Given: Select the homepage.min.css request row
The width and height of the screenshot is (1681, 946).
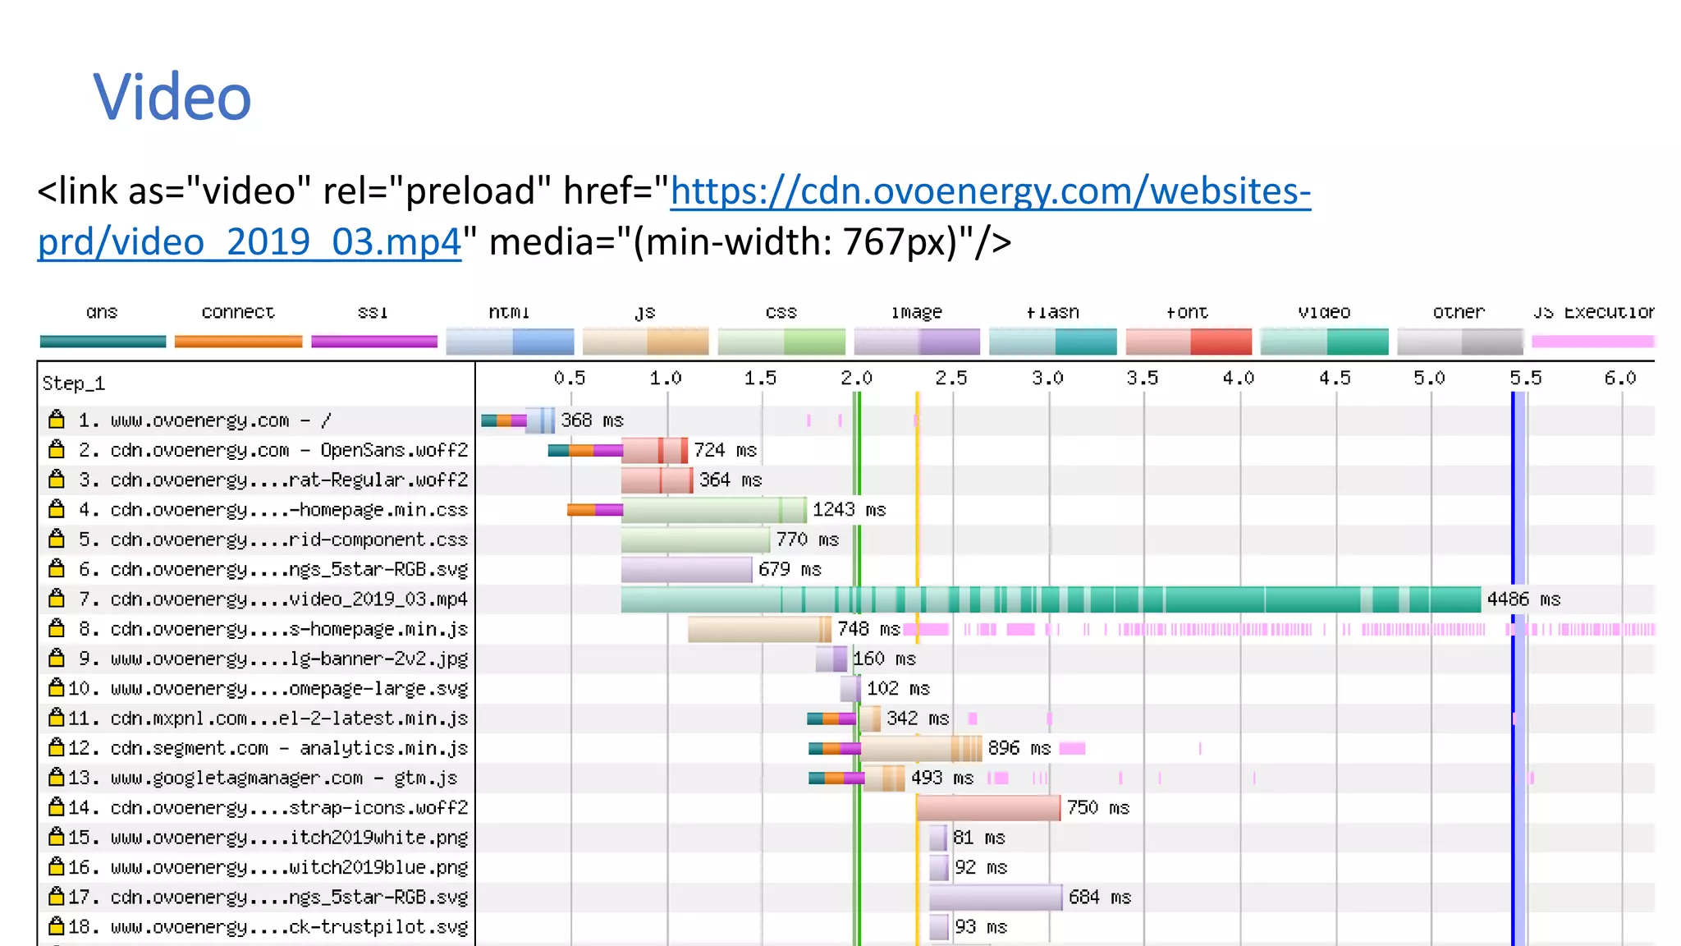Looking at the screenshot, I should coord(289,510).
